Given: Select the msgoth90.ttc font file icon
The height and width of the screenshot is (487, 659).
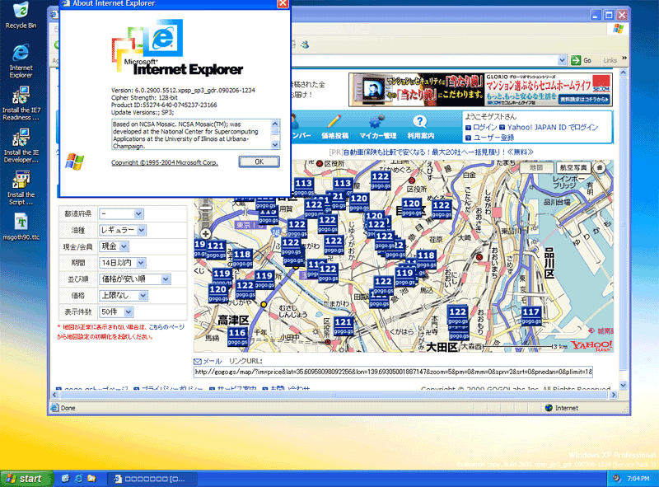Looking at the screenshot, I should pos(21,227).
